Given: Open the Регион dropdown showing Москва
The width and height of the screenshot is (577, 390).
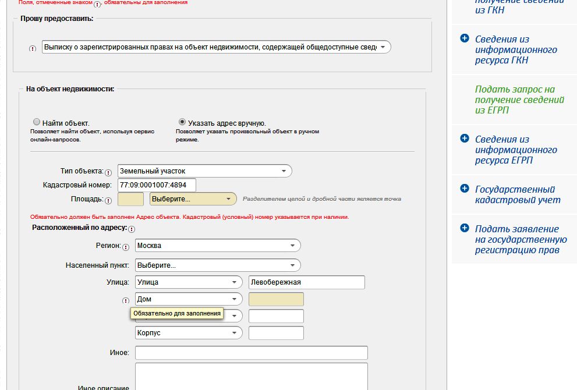Looking at the screenshot, I should click(x=217, y=246).
